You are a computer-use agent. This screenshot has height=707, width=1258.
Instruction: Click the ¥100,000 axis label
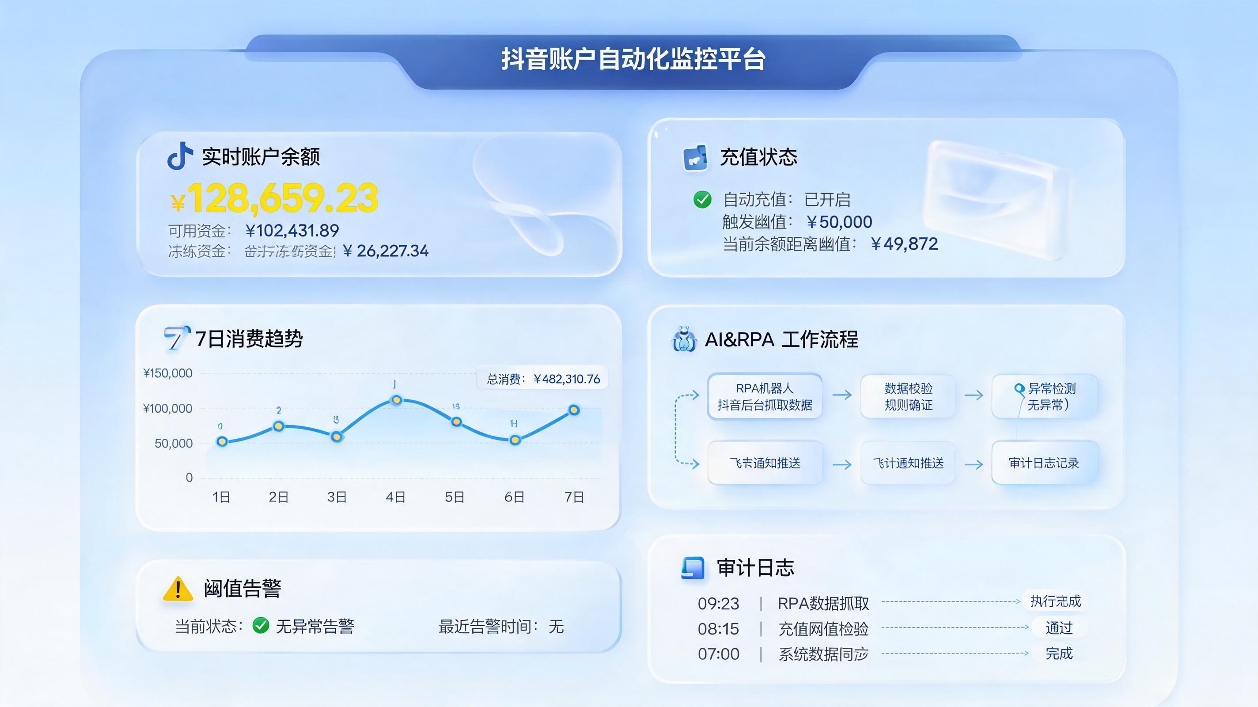[x=167, y=408]
